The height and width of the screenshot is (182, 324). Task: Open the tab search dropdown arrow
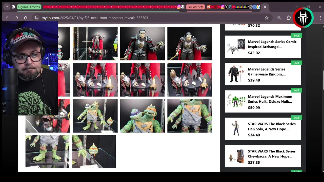click(x=7, y=7)
